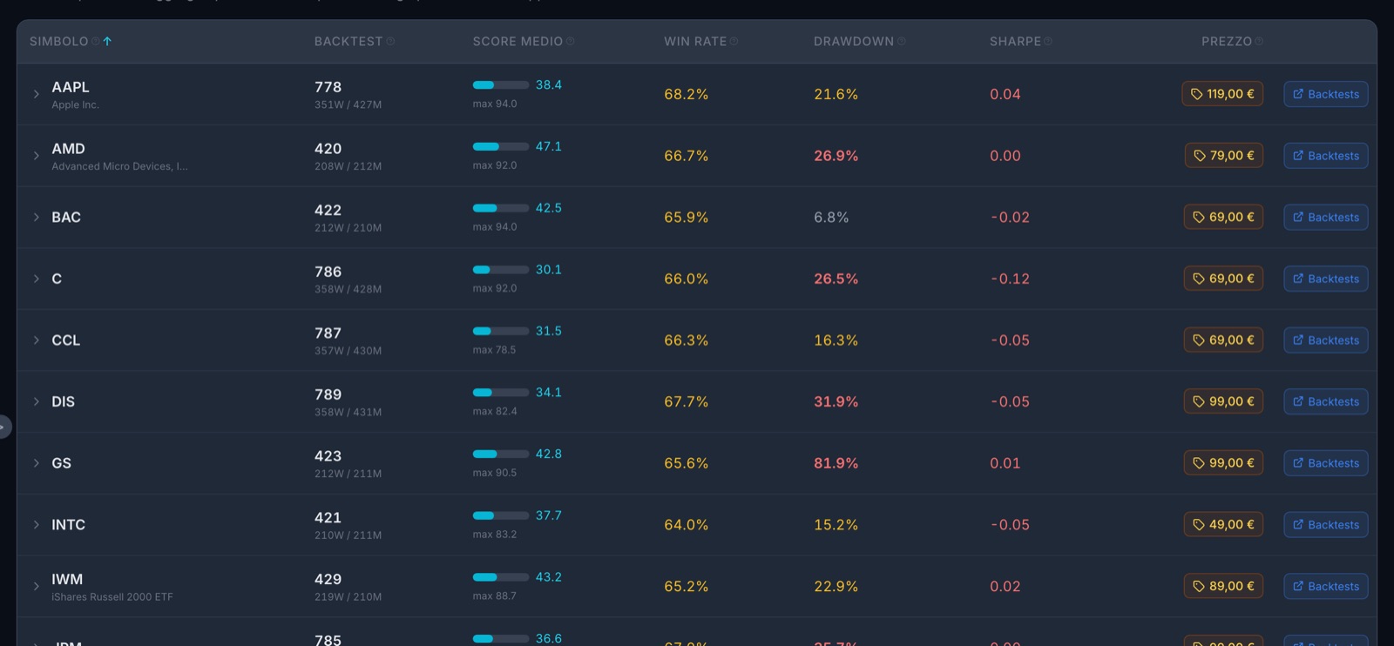Click the Advanced Micro Devices company name
The height and width of the screenshot is (646, 1394).
click(x=119, y=166)
